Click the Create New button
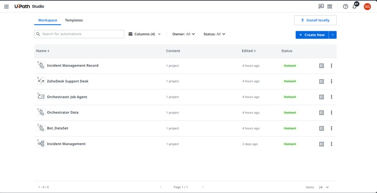377x193 pixels. pyautogui.click(x=312, y=35)
